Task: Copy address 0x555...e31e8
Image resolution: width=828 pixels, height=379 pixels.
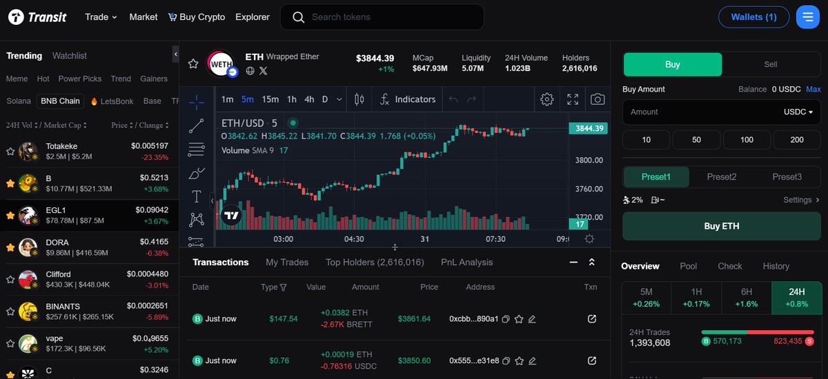Action: point(506,360)
